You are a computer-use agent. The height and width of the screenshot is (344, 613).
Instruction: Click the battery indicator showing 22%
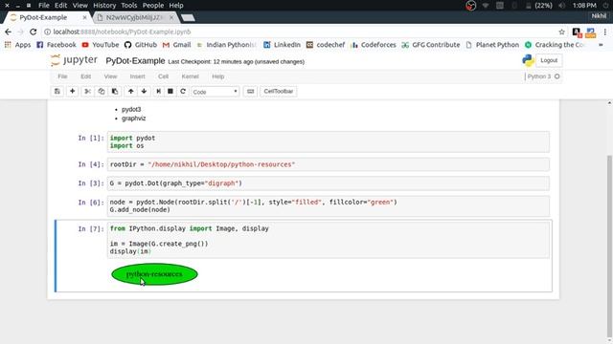click(x=538, y=6)
